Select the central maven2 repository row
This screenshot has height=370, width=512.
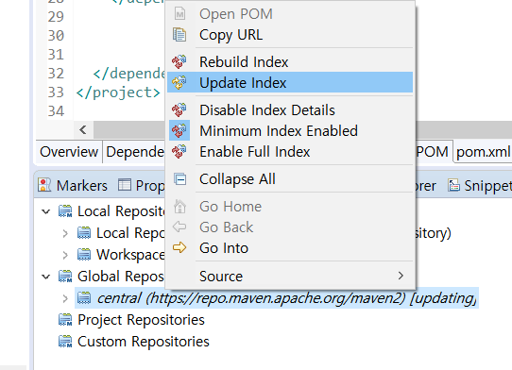pyautogui.click(x=277, y=298)
